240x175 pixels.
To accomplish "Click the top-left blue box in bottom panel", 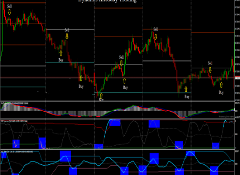I will pyautogui.click(x=4, y=154).
